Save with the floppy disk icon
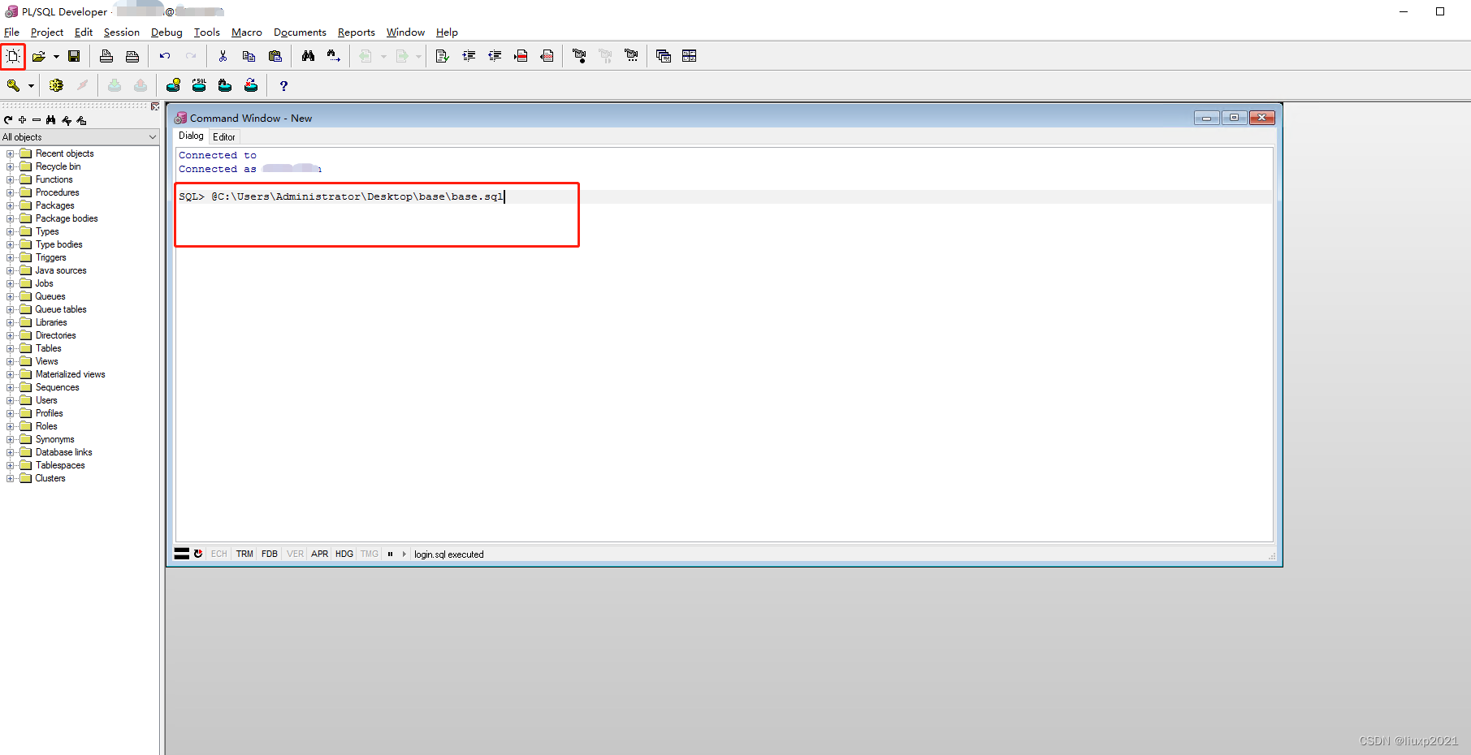The image size is (1471, 755). (x=74, y=56)
